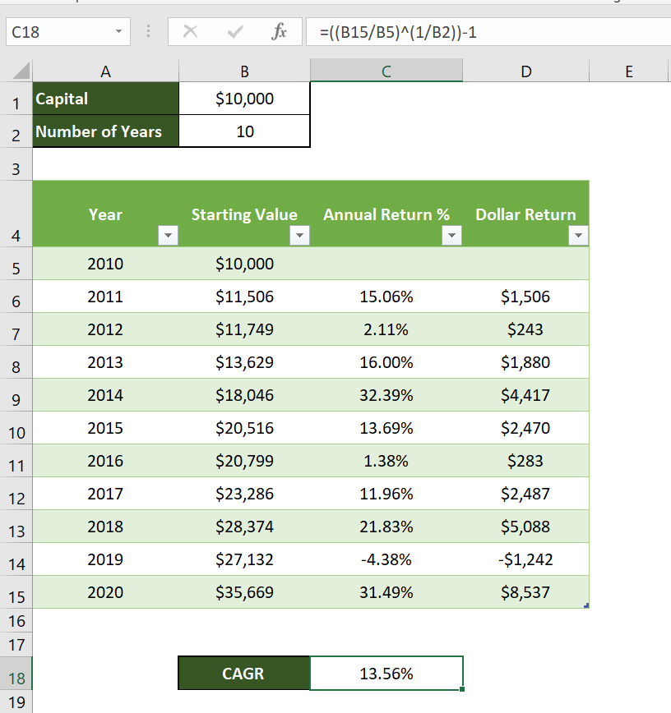Select column header D
This screenshot has width=671, height=713.
[525, 71]
